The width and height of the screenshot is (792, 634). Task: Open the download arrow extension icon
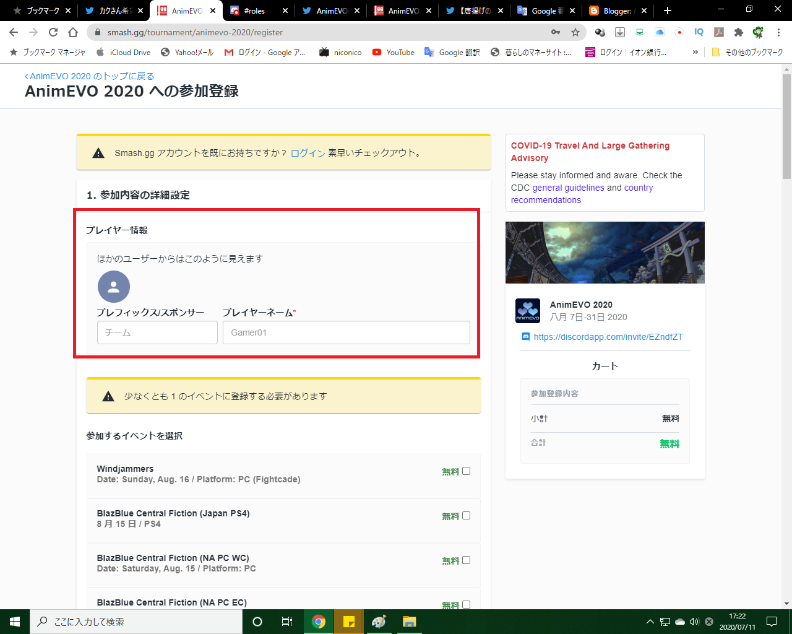click(x=620, y=32)
